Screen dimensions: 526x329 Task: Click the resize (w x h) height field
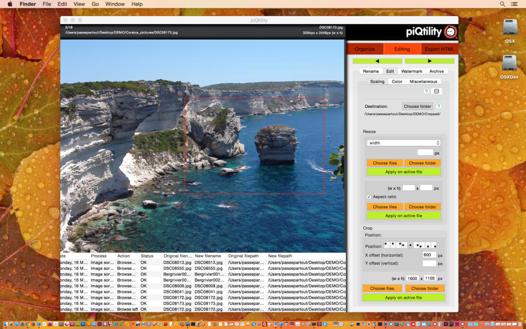click(x=426, y=188)
